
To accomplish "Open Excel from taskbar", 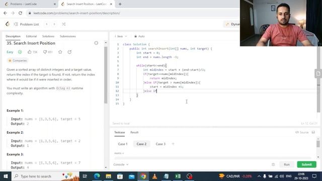I will pyautogui.click(x=178, y=176).
